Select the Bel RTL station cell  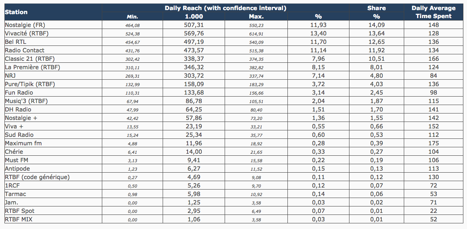15,42
